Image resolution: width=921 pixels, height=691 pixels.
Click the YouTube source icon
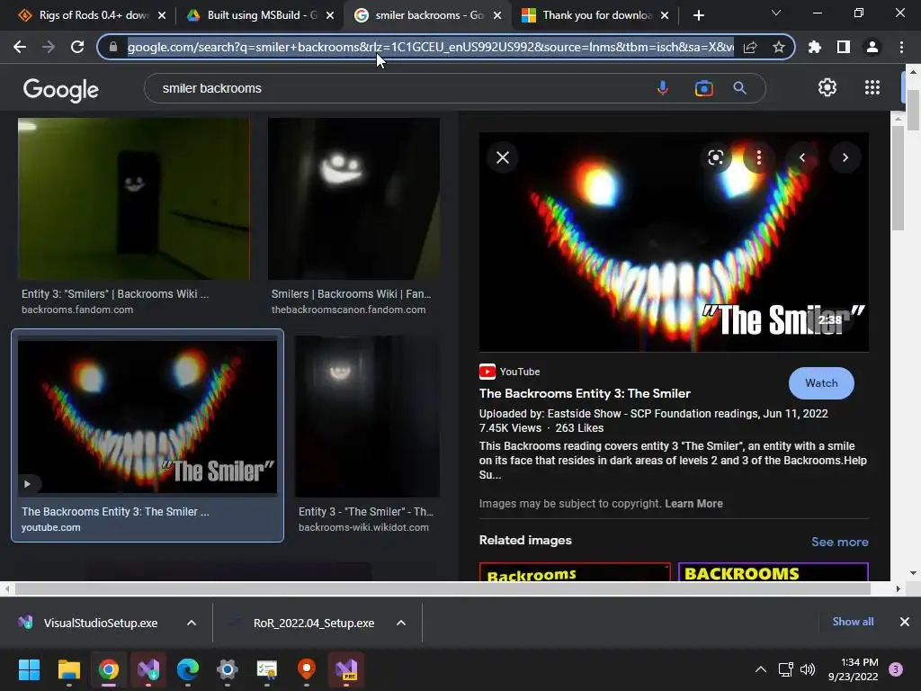tap(487, 372)
